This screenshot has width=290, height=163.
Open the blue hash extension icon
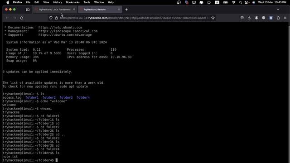pyautogui.click(x=271, y=18)
